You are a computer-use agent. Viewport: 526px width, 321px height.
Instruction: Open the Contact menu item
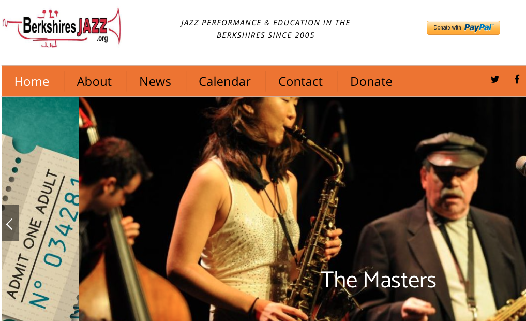(x=300, y=82)
